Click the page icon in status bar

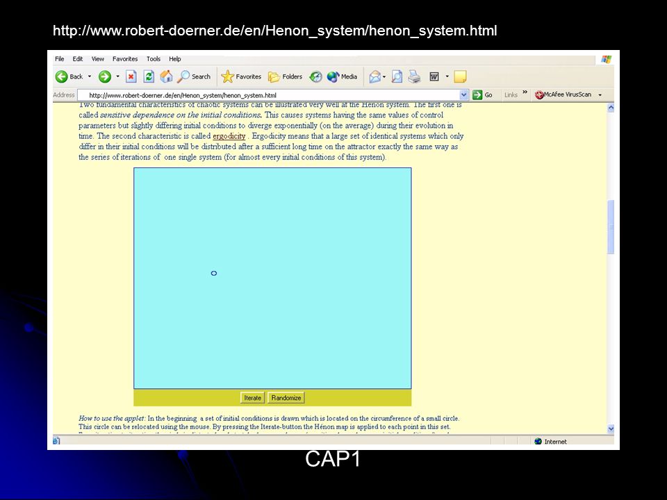click(56, 441)
